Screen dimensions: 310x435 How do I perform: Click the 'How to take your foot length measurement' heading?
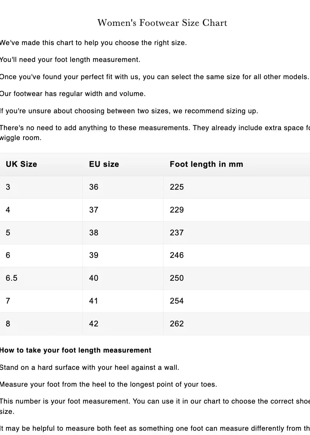pyautogui.click(x=76, y=350)
